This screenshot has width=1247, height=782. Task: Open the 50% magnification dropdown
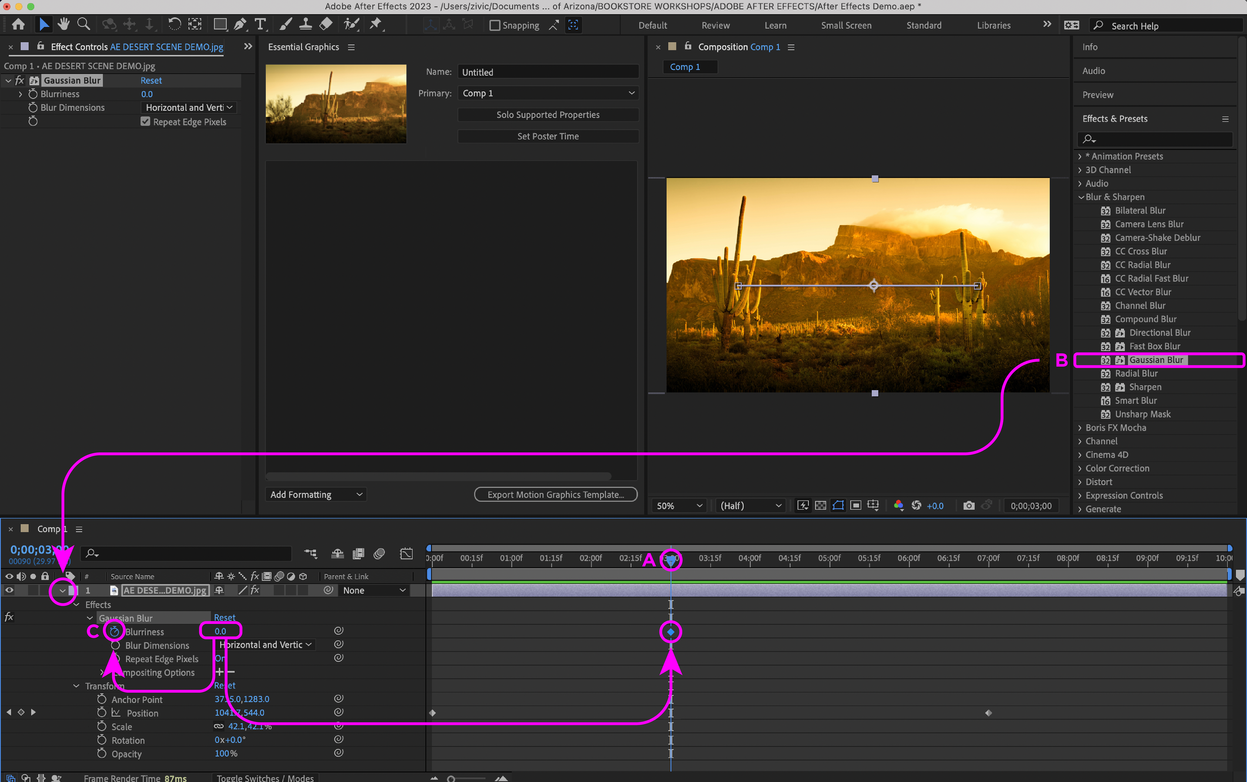(x=678, y=505)
